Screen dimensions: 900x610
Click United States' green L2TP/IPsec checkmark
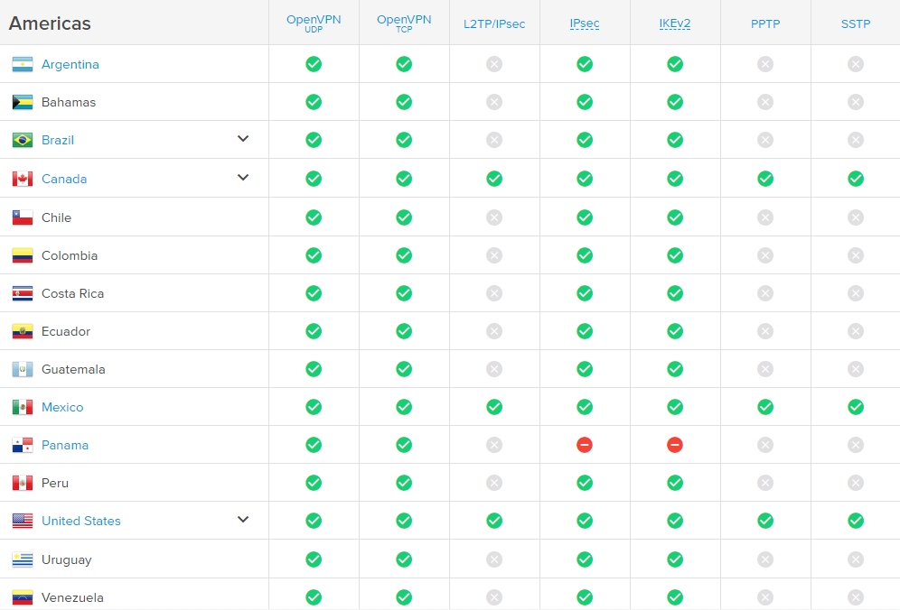pos(494,521)
